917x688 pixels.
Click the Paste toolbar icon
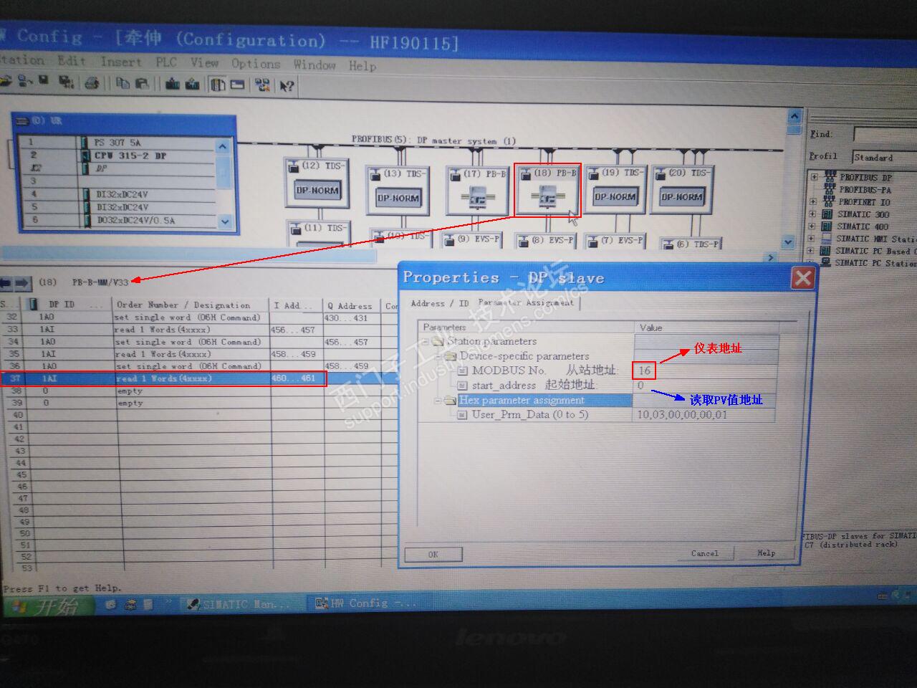point(142,84)
